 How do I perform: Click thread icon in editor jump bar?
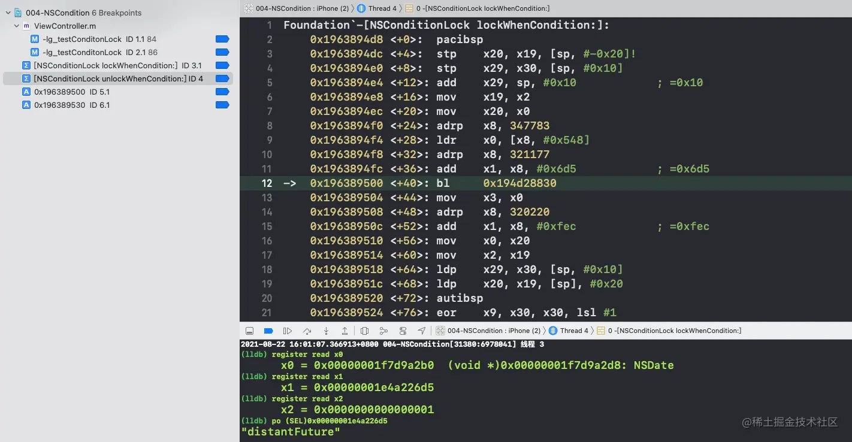(361, 8)
